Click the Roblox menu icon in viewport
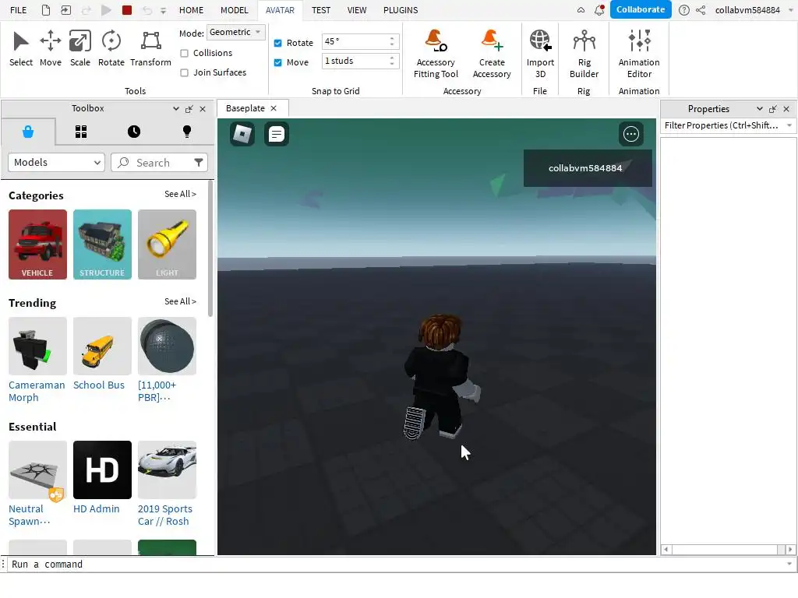 tap(242, 134)
